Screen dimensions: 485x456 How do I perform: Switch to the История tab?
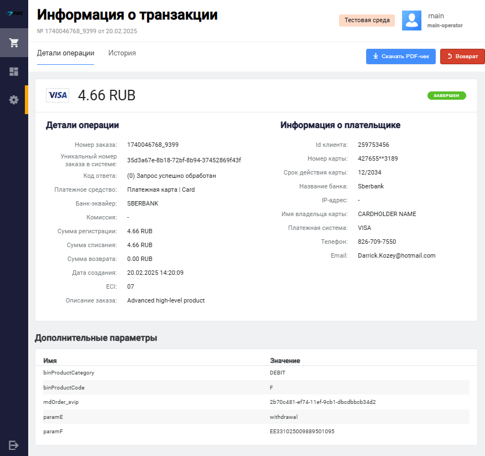pyautogui.click(x=122, y=53)
